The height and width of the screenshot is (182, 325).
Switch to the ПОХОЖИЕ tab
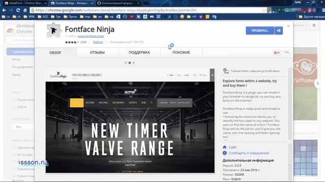(x=181, y=53)
